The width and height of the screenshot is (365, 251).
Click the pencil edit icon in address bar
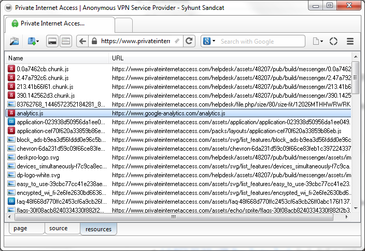pyautogui.click(x=177, y=41)
